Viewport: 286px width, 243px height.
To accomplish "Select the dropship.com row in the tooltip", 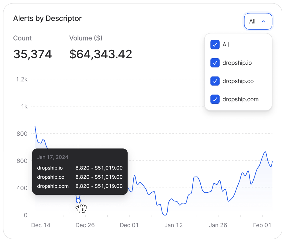I will [x=80, y=186].
